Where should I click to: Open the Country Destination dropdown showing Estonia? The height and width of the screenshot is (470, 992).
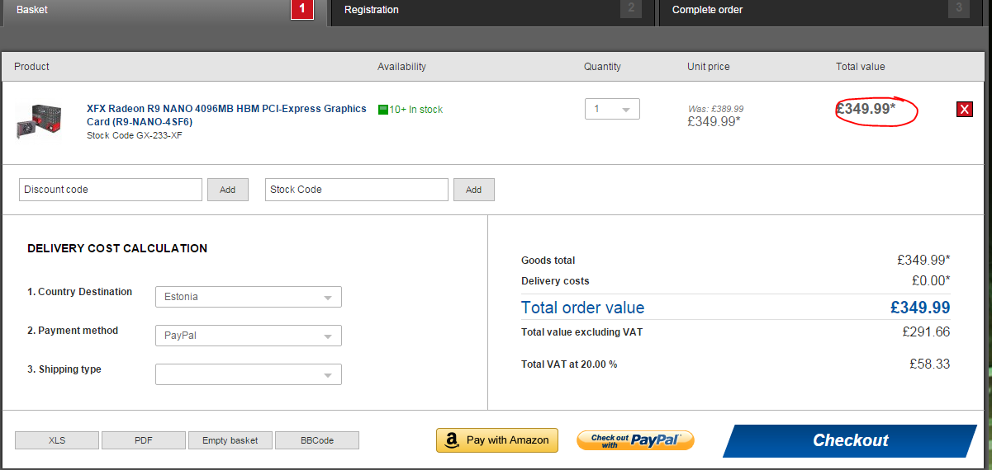click(249, 297)
